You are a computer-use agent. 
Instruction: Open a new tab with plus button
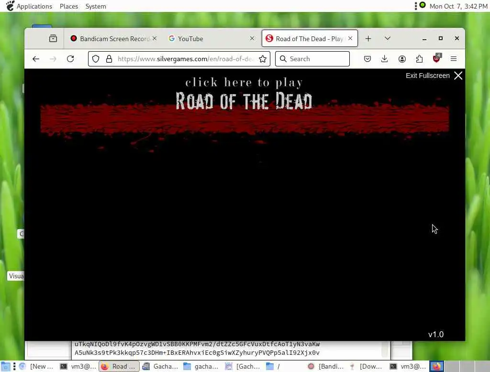point(368,38)
